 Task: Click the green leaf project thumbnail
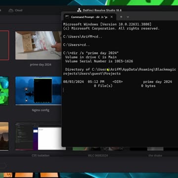pyautogui.click(x=4, y=90)
